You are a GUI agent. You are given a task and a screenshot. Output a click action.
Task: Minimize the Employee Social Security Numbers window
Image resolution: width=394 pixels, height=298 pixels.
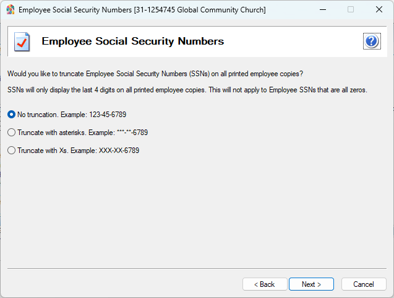[322, 10]
